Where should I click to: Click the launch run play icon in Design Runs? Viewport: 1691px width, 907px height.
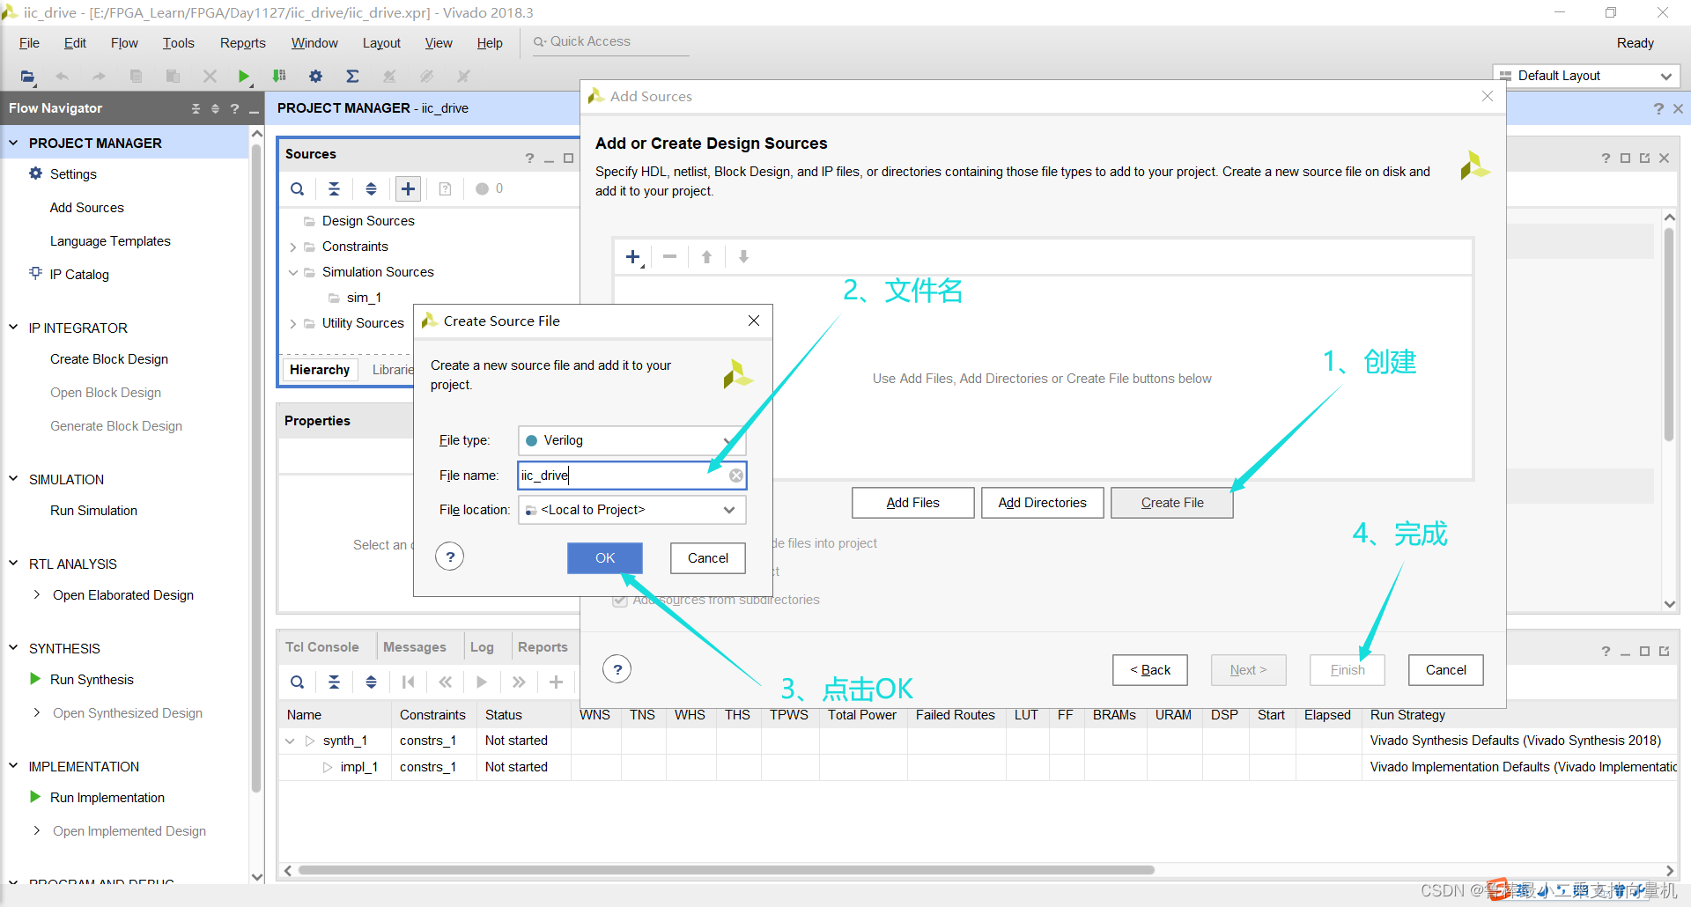click(x=482, y=682)
